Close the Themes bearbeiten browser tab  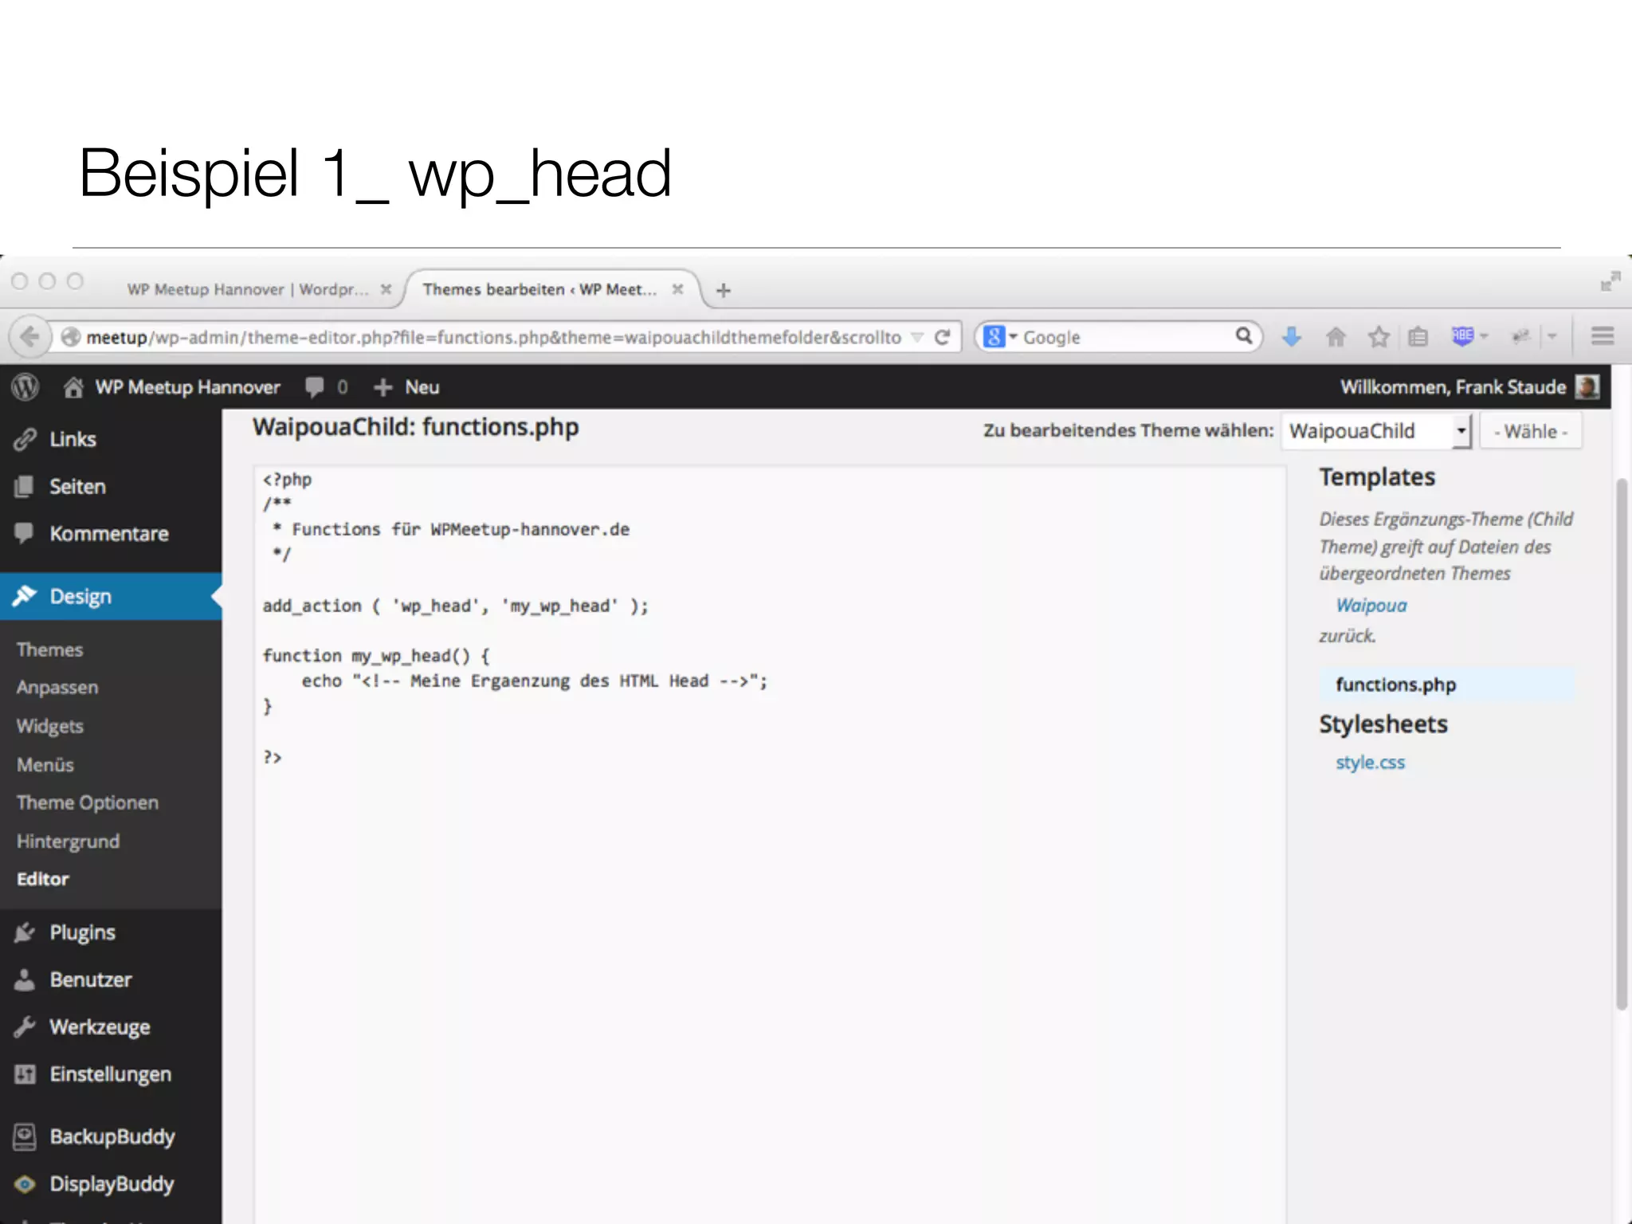(677, 289)
